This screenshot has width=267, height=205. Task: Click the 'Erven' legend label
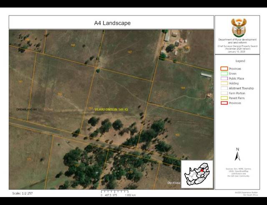233,74
